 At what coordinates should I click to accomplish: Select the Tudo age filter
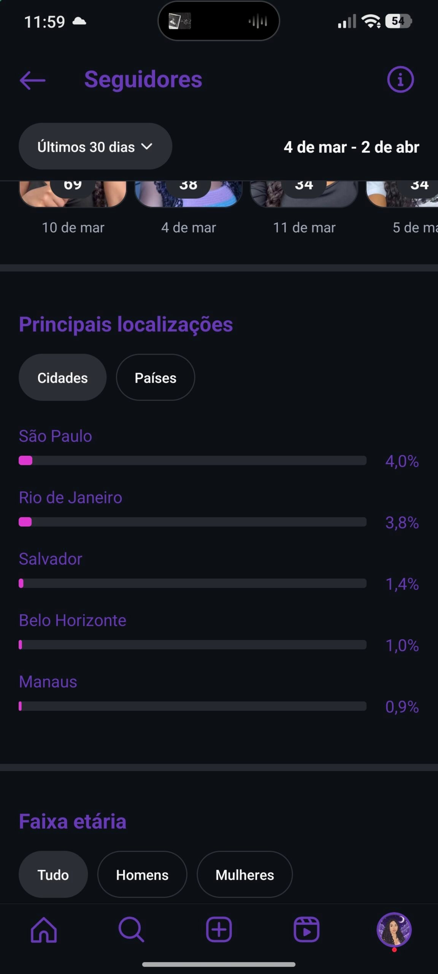pos(53,874)
